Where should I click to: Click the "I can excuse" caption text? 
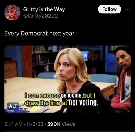tap(42, 96)
